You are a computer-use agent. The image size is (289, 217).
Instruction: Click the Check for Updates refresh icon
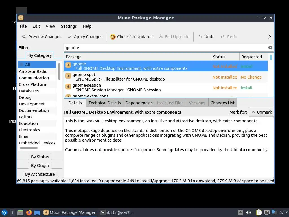113,37
